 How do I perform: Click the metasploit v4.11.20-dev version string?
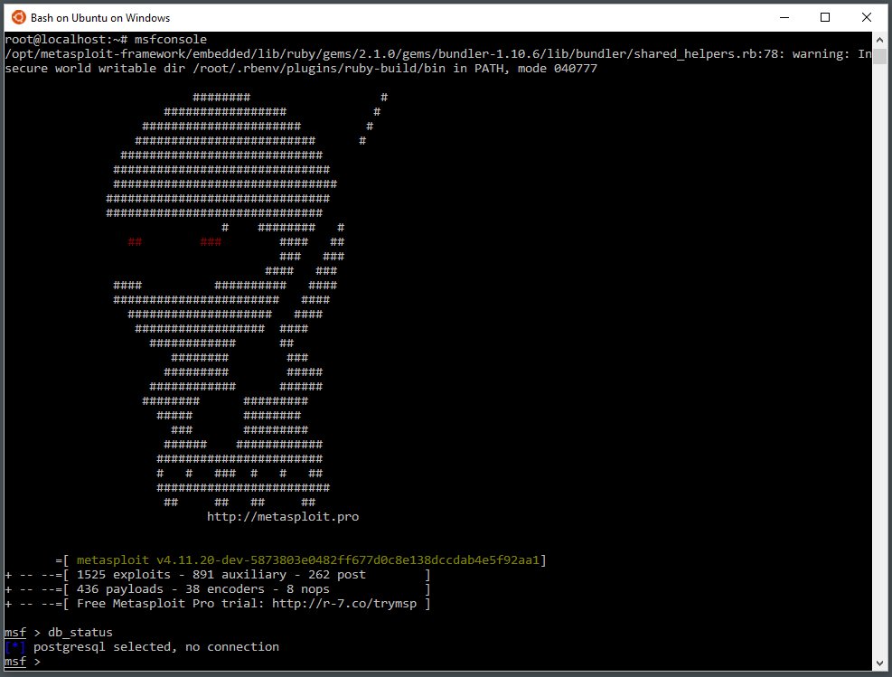[x=308, y=560]
